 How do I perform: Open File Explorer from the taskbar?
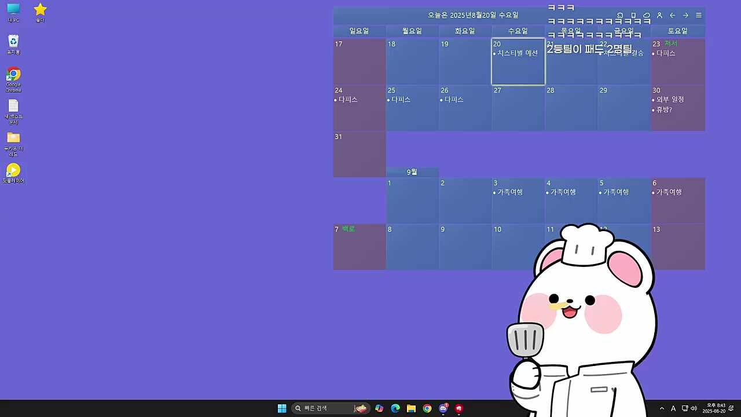pos(411,408)
